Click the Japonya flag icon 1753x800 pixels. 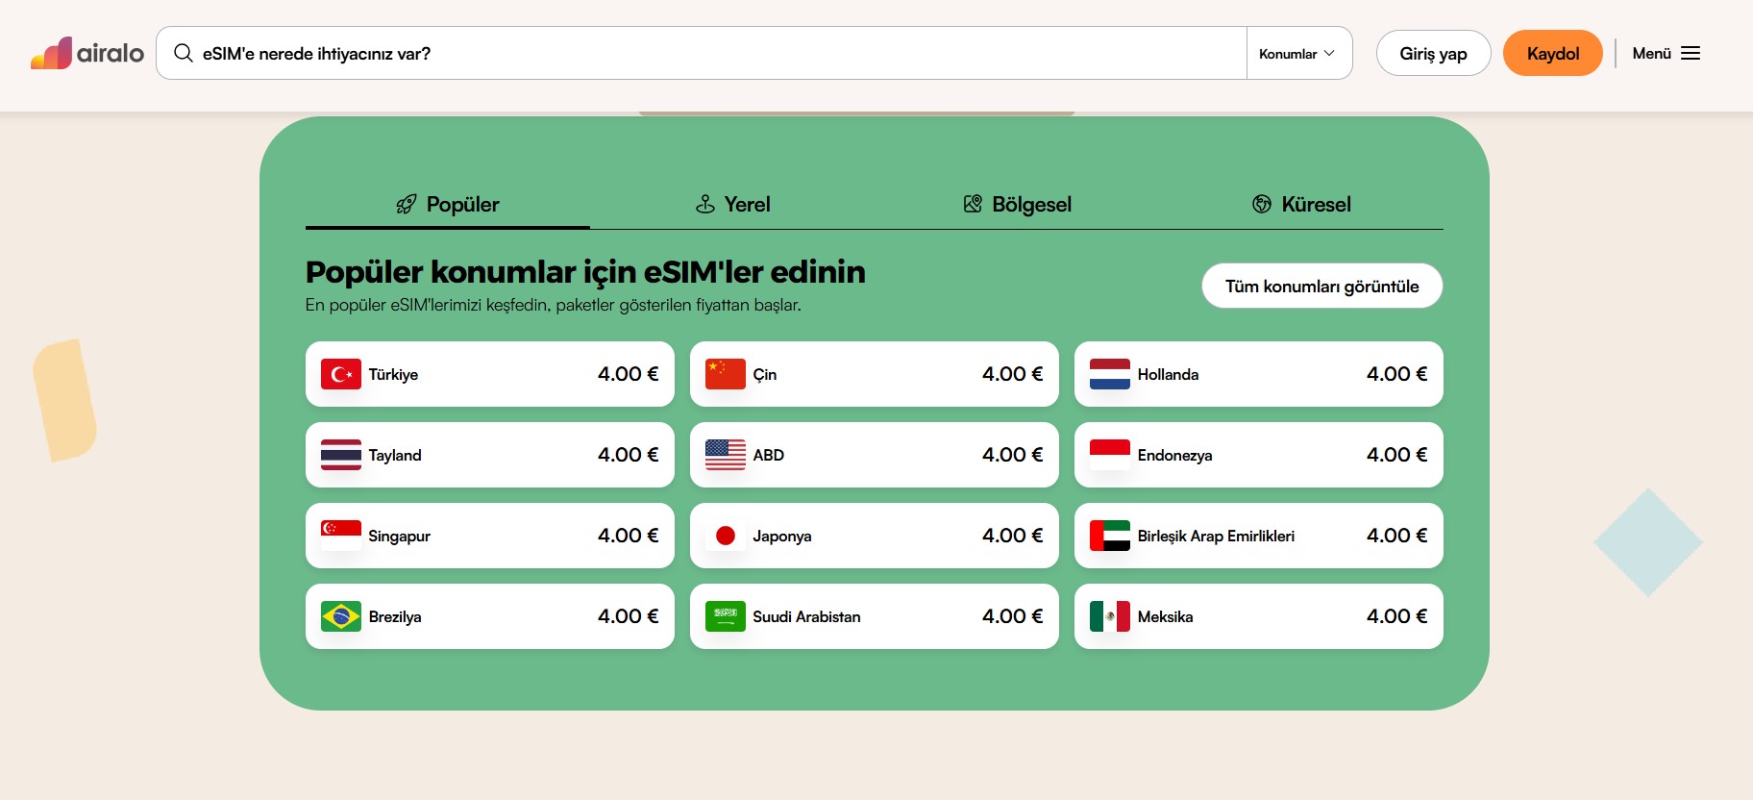pyautogui.click(x=725, y=536)
